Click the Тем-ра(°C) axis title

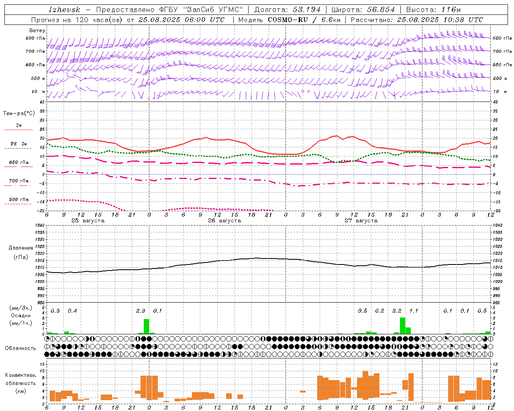(19, 114)
